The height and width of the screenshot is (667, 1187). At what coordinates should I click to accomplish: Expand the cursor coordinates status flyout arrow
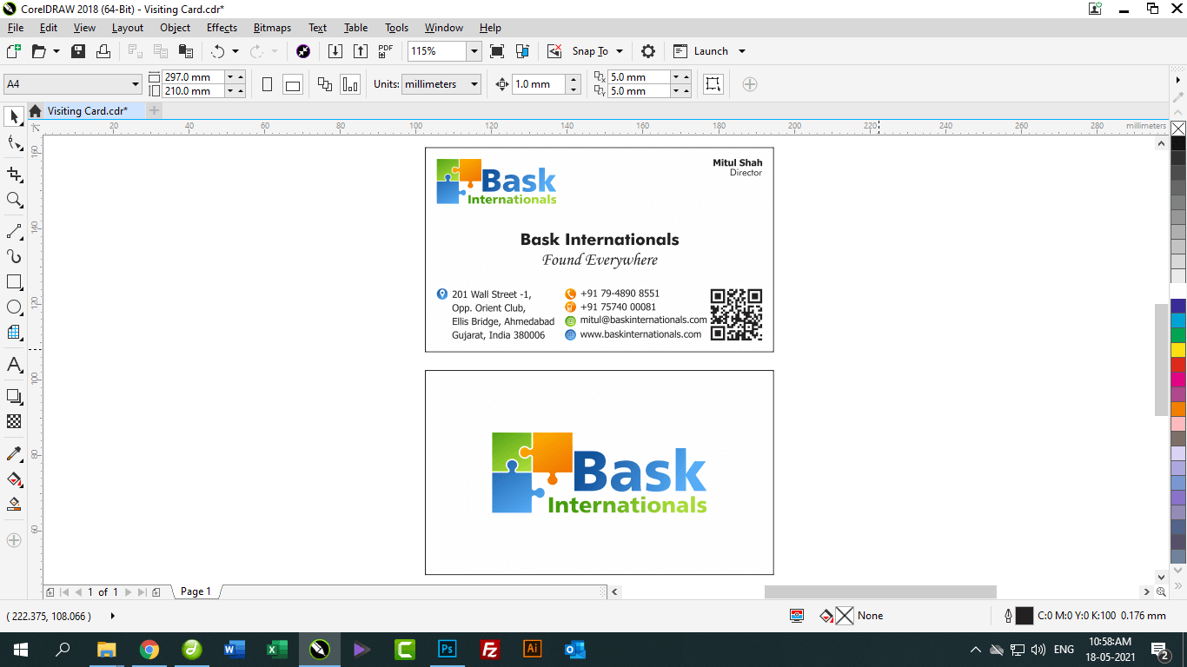[x=113, y=616]
